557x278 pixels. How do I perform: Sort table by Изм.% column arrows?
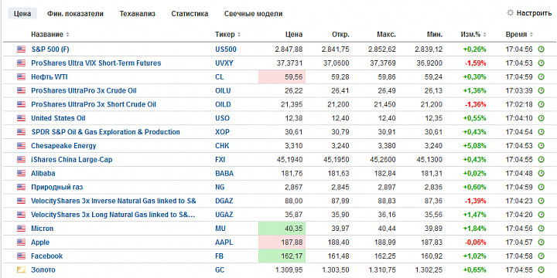(x=485, y=35)
